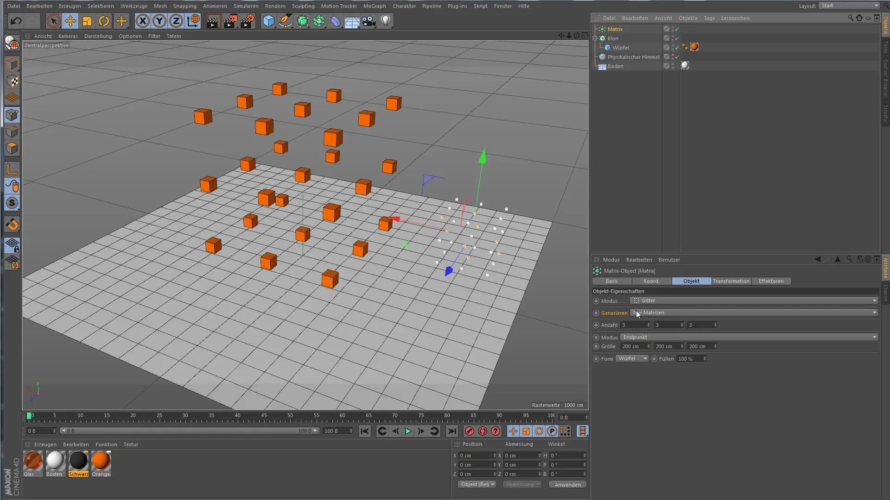The width and height of the screenshot is (890, 500).
Task: Collapse the Klon tree expander
Action: [x=595, y=38]
